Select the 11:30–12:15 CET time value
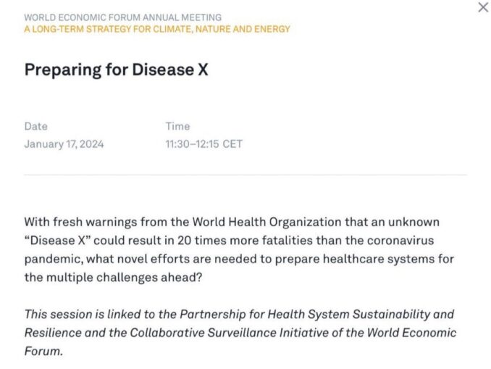Viewport: 491px width, 369px height. point(203,144)
